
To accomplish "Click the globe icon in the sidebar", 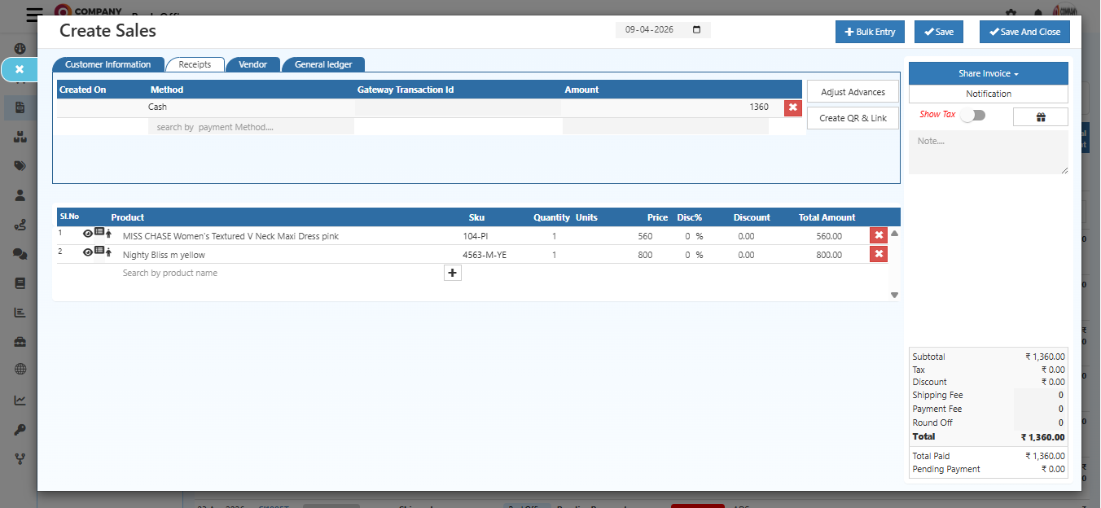I will tap(20, 369).
